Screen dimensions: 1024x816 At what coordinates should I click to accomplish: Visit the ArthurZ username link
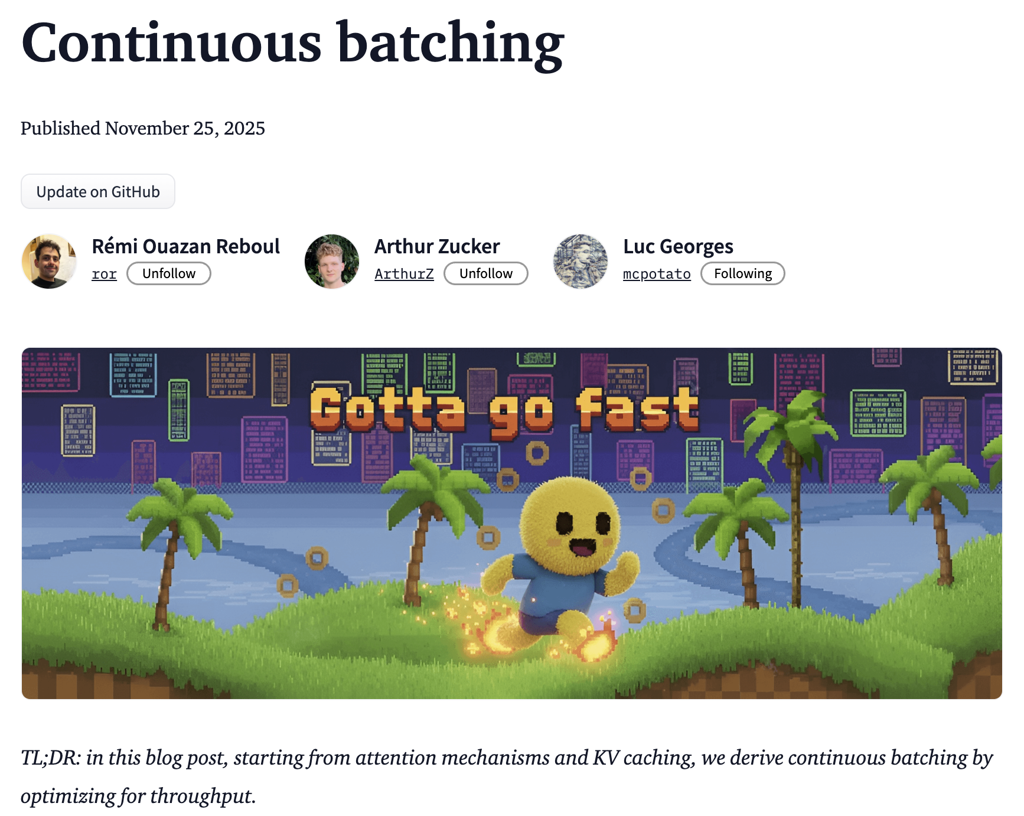[404, 274]
